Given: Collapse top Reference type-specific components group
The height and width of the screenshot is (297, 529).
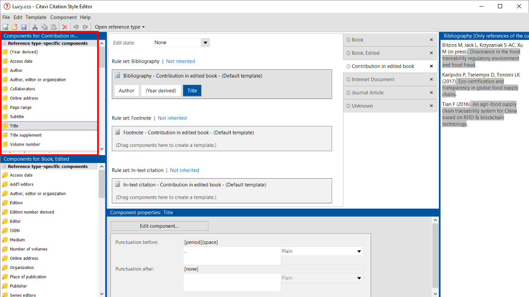Looking at the screenshot, I should 4,43.
